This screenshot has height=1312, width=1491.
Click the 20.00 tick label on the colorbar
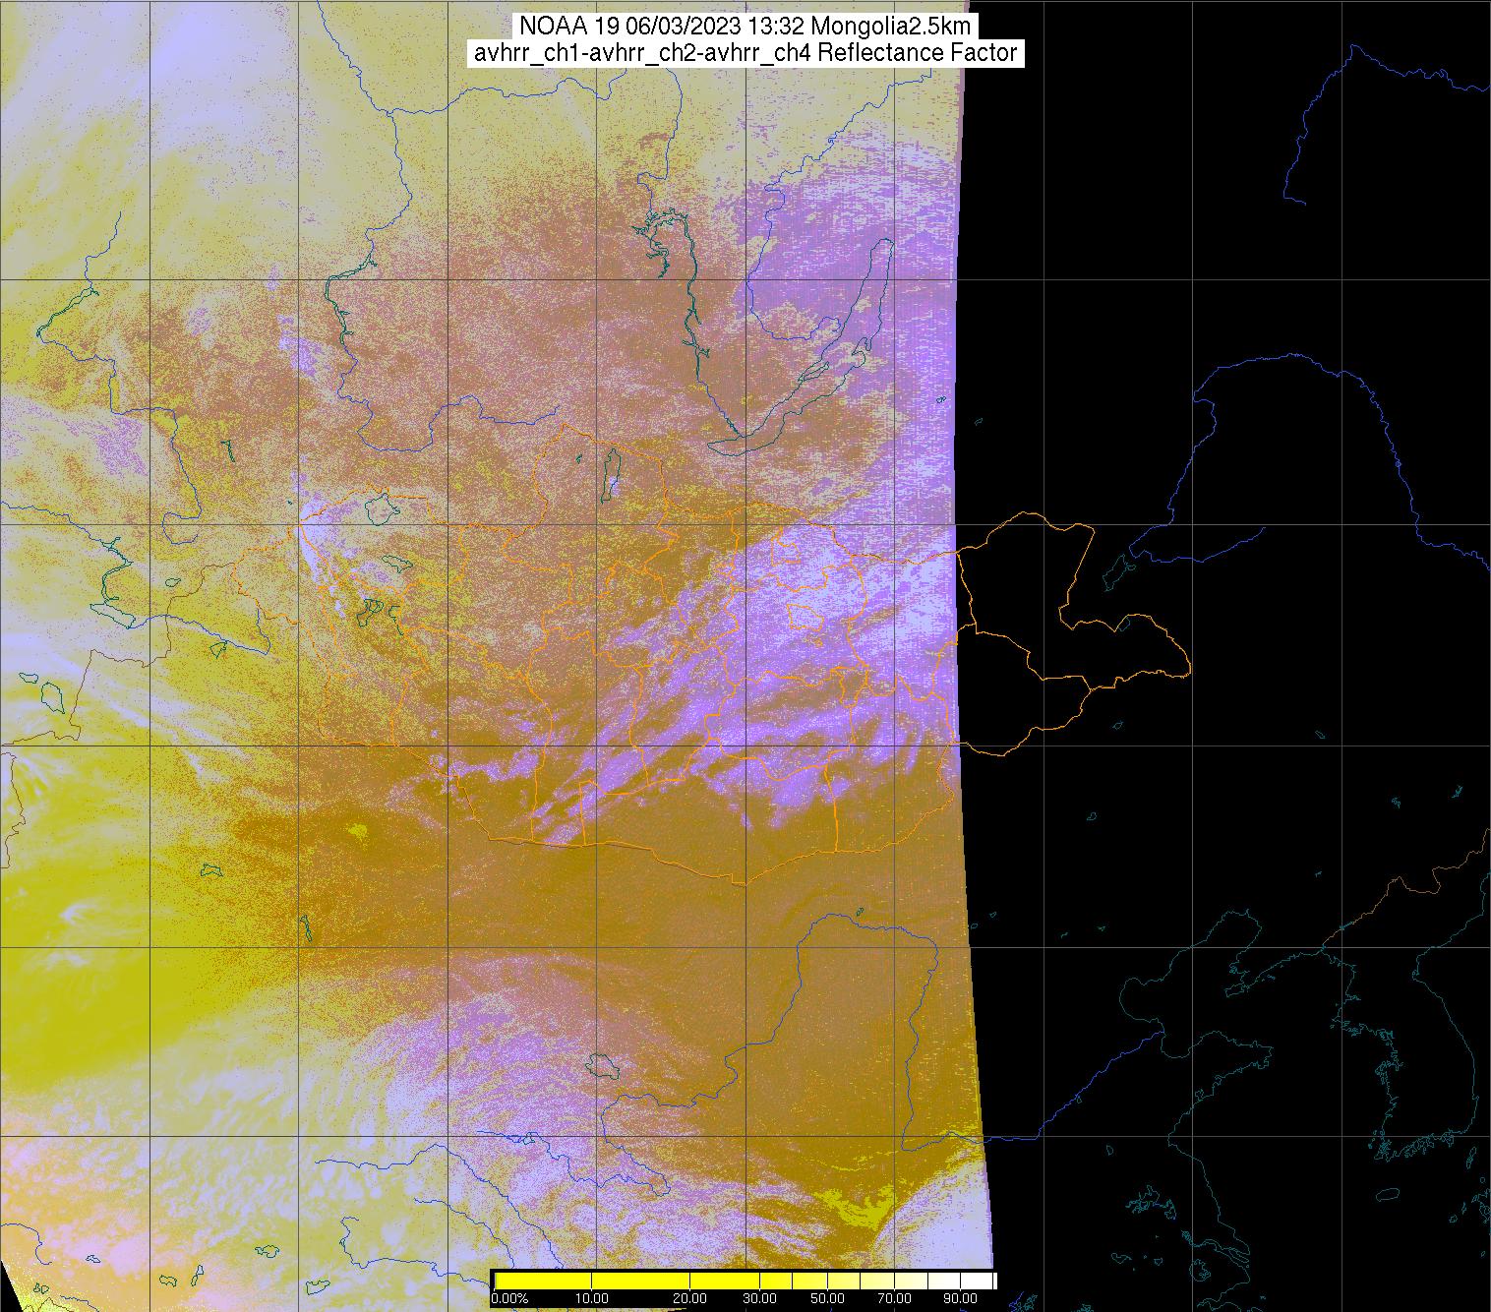click(x=690, y=1299)
